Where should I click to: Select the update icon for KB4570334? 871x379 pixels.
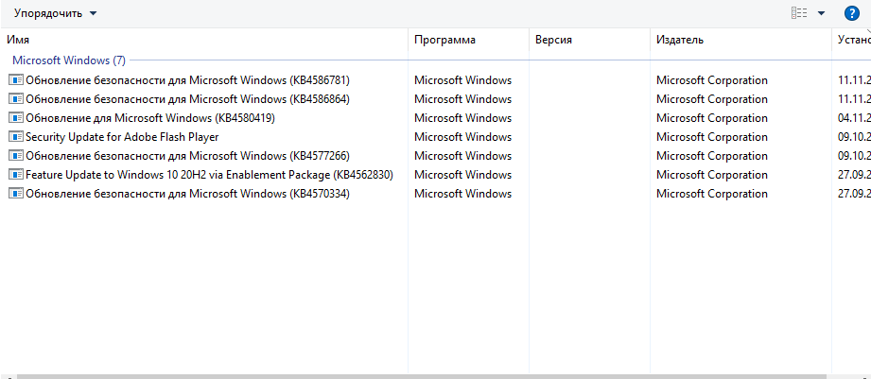point(16,193)
